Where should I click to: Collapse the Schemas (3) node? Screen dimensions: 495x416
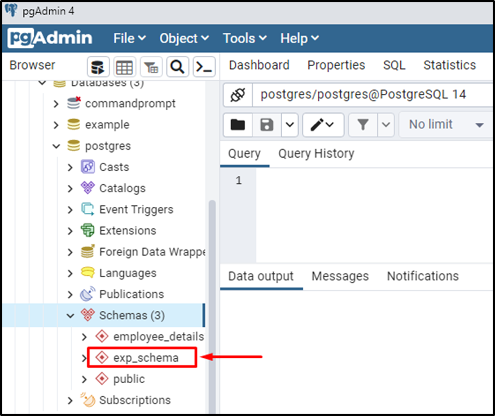coord(71,315)
